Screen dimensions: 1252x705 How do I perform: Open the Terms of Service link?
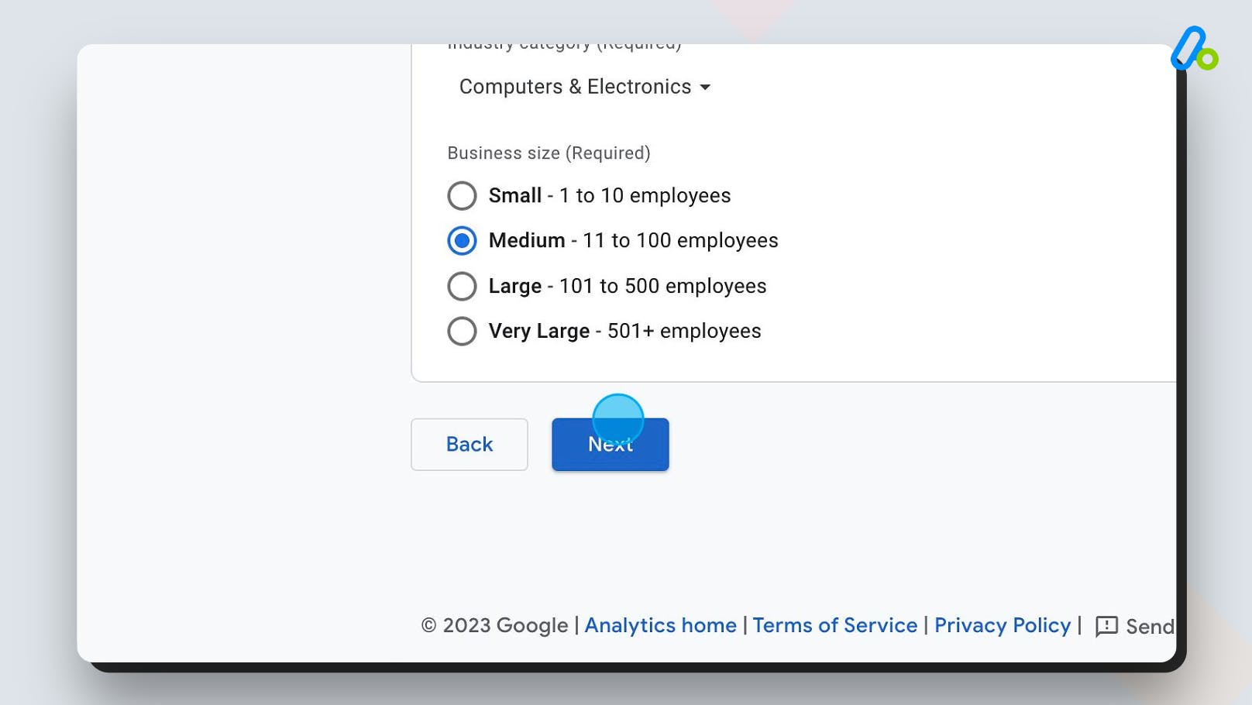pyautogui.click(x=834, y=625)
